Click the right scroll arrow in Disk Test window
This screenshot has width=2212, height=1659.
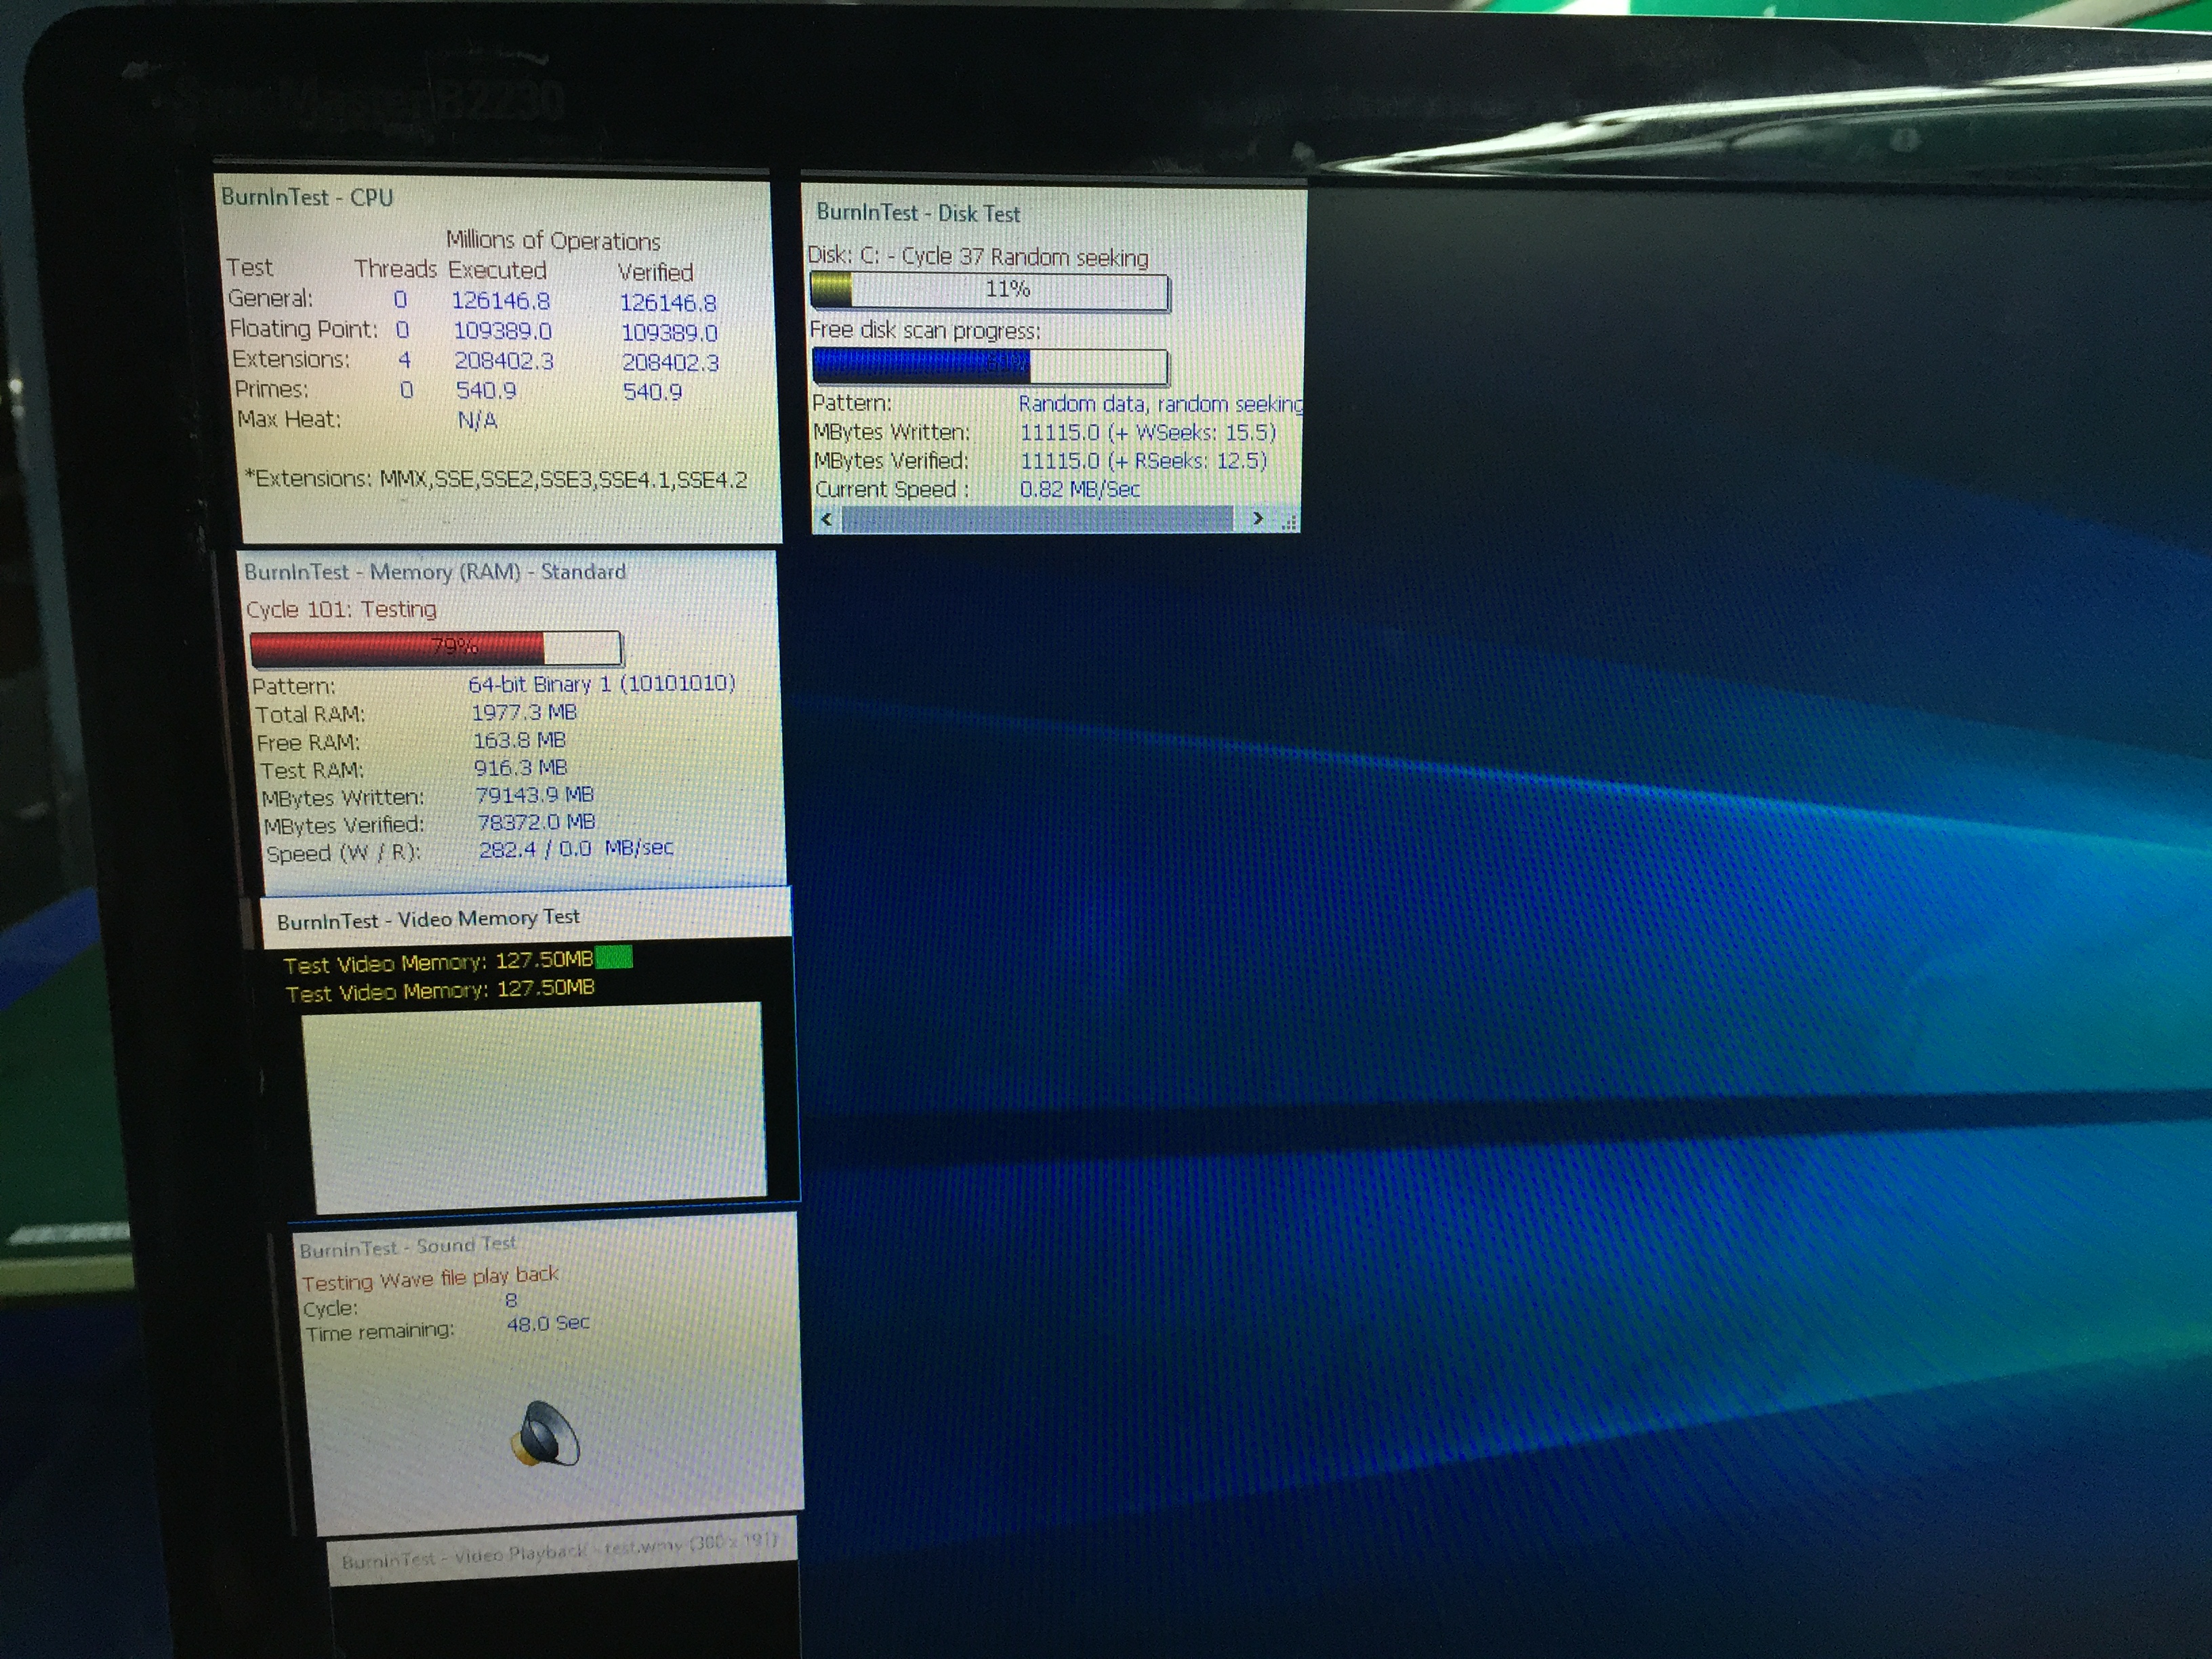(1257, 518)
